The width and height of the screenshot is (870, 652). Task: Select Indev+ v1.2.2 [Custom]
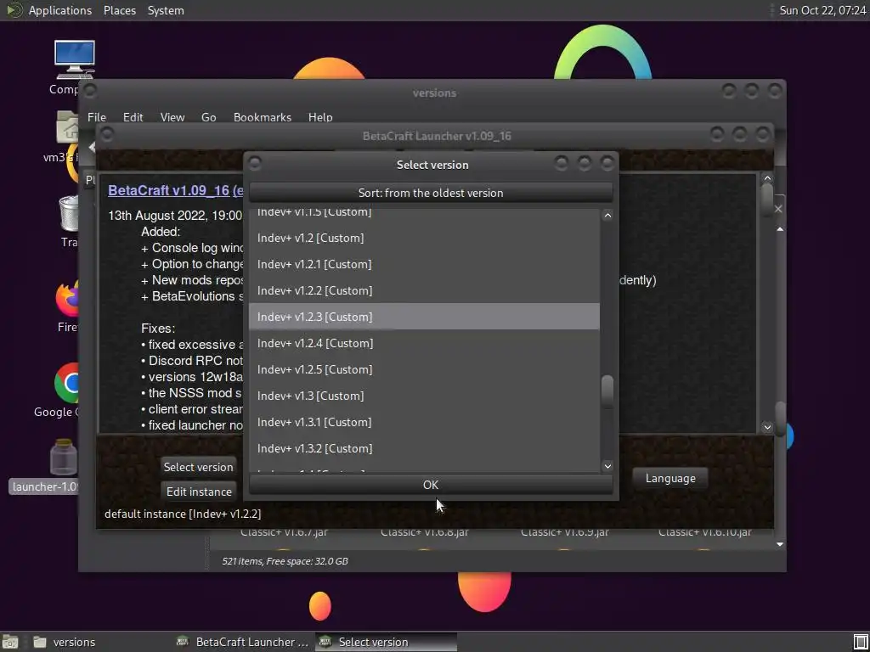tap(424, 290)
